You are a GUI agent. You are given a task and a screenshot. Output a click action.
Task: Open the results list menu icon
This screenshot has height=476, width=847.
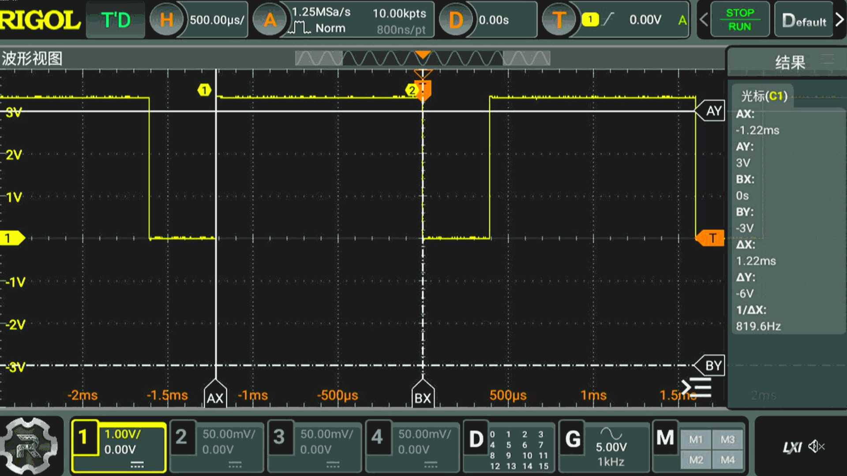click(x=697, y=387)
